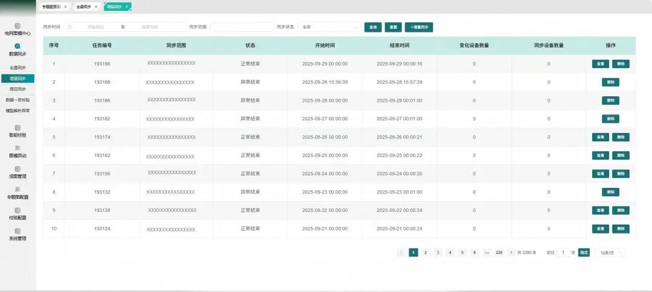
Task: Delete task 193182
Action: (610, 119)
